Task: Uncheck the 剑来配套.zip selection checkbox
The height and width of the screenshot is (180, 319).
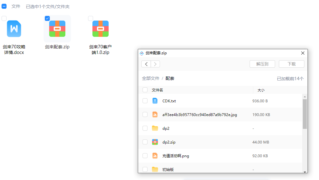Action: (47, 18)
